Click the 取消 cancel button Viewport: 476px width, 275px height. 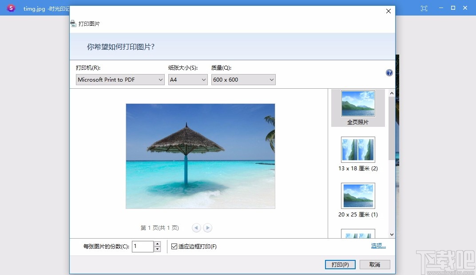tap(375, 264)
